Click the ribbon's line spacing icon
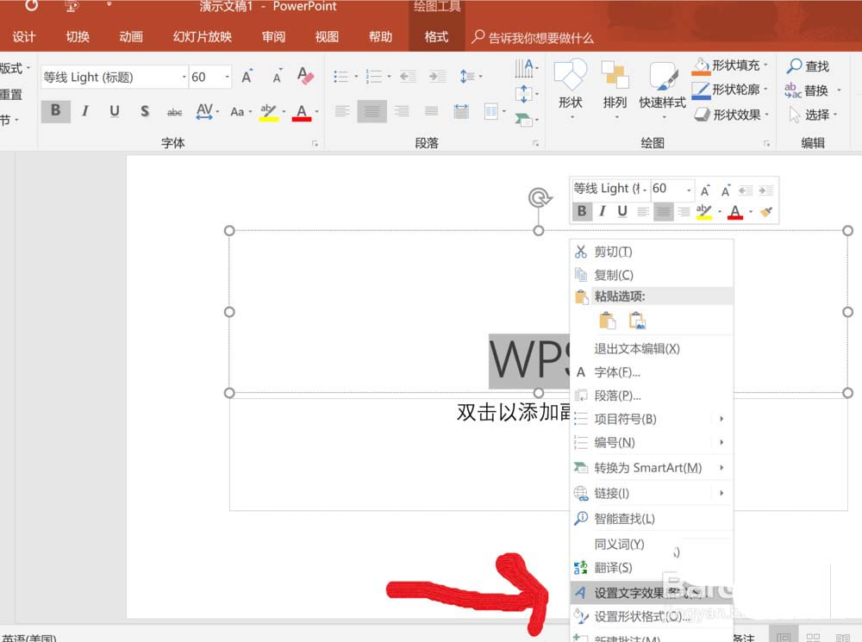This screenshot has width=862, height=642. pyautogui.click(x=467, y=77)
